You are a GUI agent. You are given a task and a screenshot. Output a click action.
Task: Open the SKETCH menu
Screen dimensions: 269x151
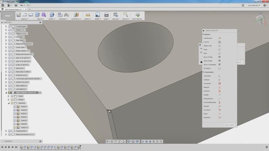click(25, 19)
